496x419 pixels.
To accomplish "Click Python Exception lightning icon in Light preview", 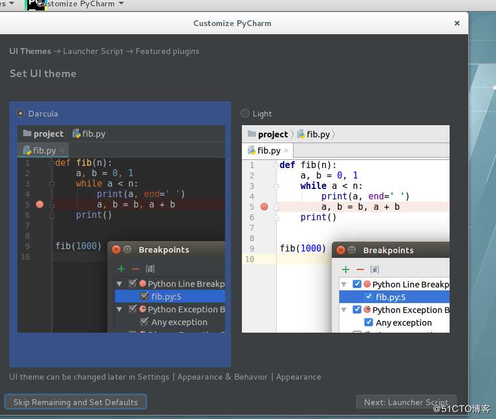I will coord(367,309).
